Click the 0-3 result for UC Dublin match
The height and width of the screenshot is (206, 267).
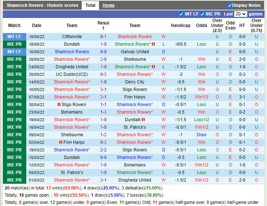tap(103, 74)
